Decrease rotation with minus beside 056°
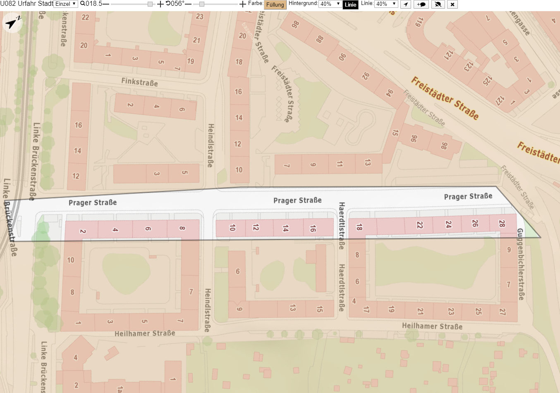 point(188,4)
